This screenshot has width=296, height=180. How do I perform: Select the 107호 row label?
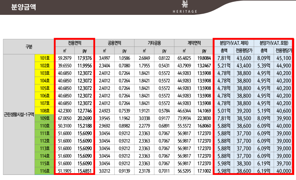pyautogui.click(x=45, y=103)
